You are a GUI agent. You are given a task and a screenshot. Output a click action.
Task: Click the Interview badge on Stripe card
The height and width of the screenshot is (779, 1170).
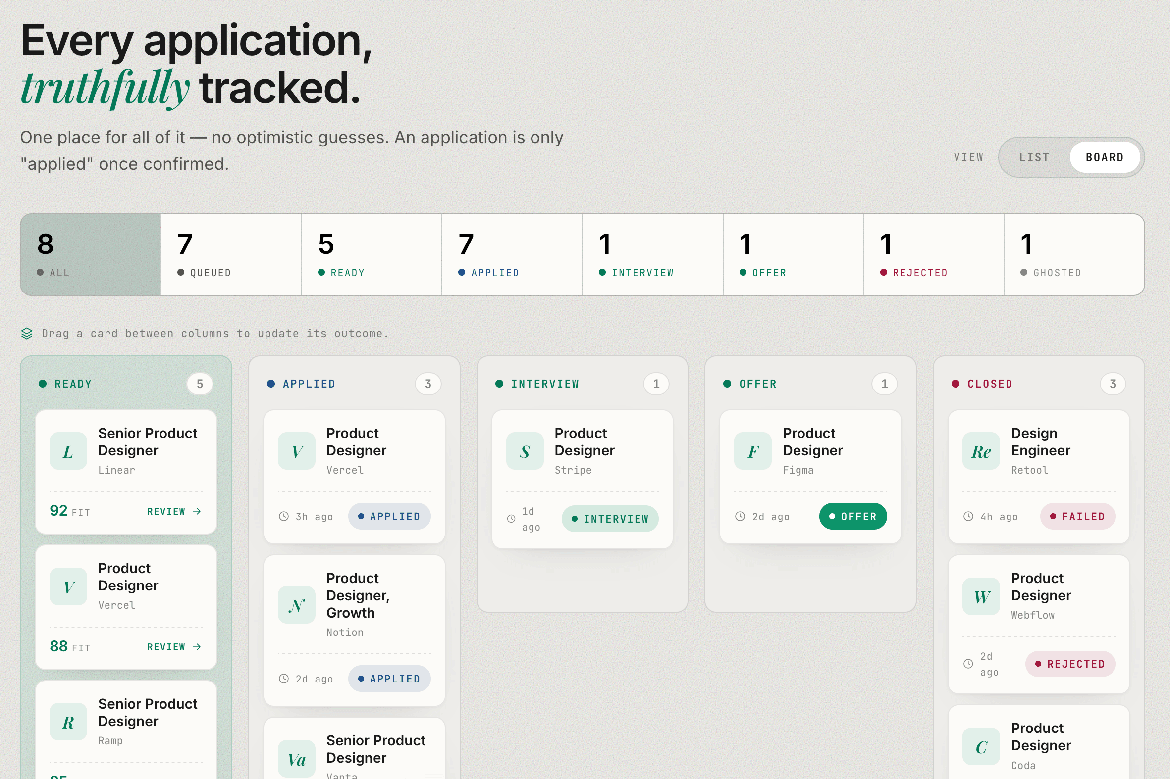pyautogui.click(x=610, y=519)
